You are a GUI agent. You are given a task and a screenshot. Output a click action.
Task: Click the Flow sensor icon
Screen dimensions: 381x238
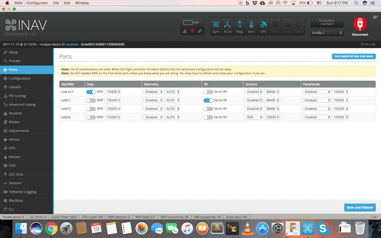pos(275,26)
